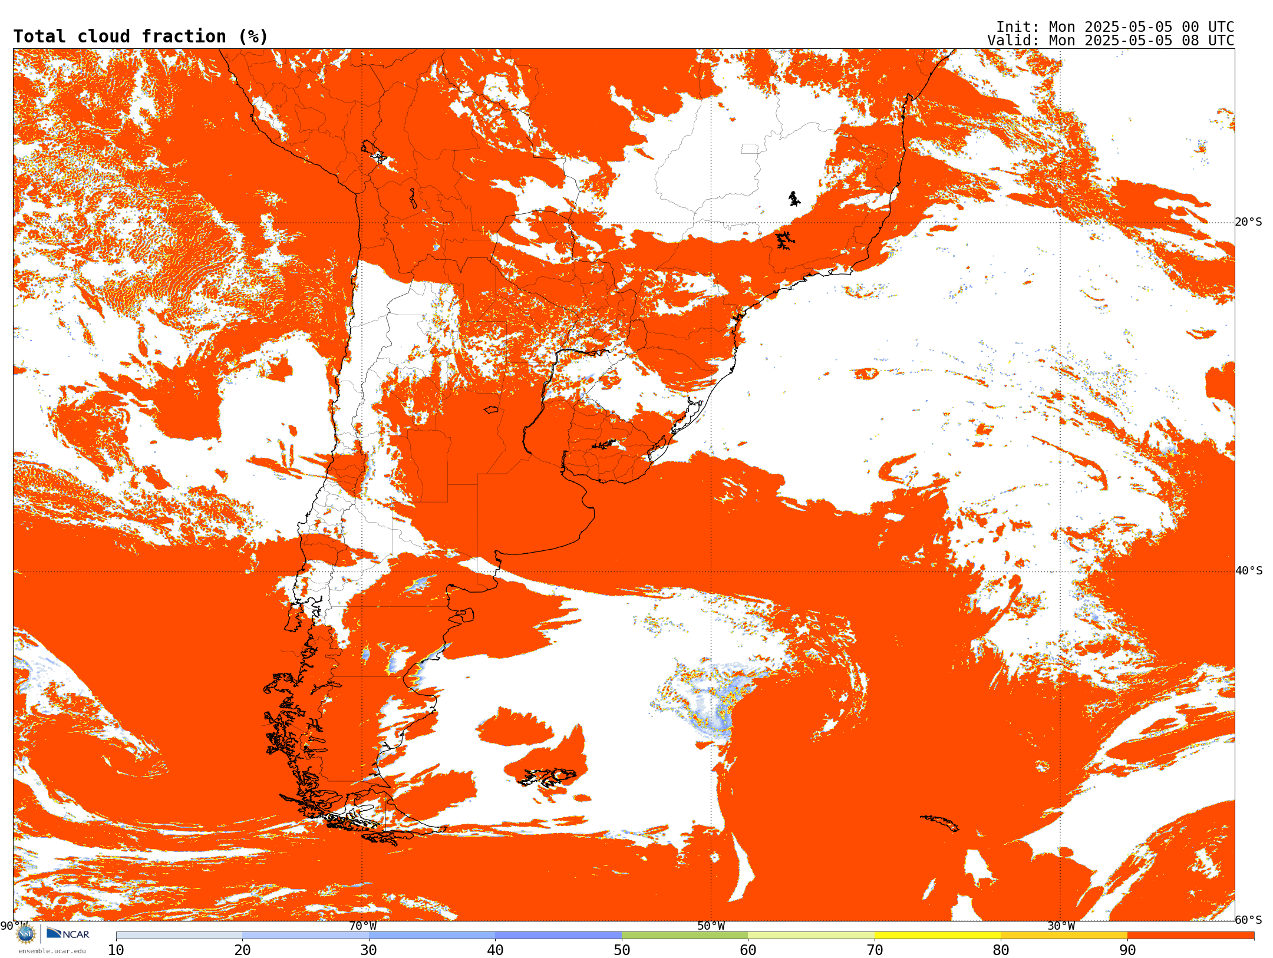Click the 40°S latitude label
This screenshot has height=958, width=1273.
[x=1249, y=571]
